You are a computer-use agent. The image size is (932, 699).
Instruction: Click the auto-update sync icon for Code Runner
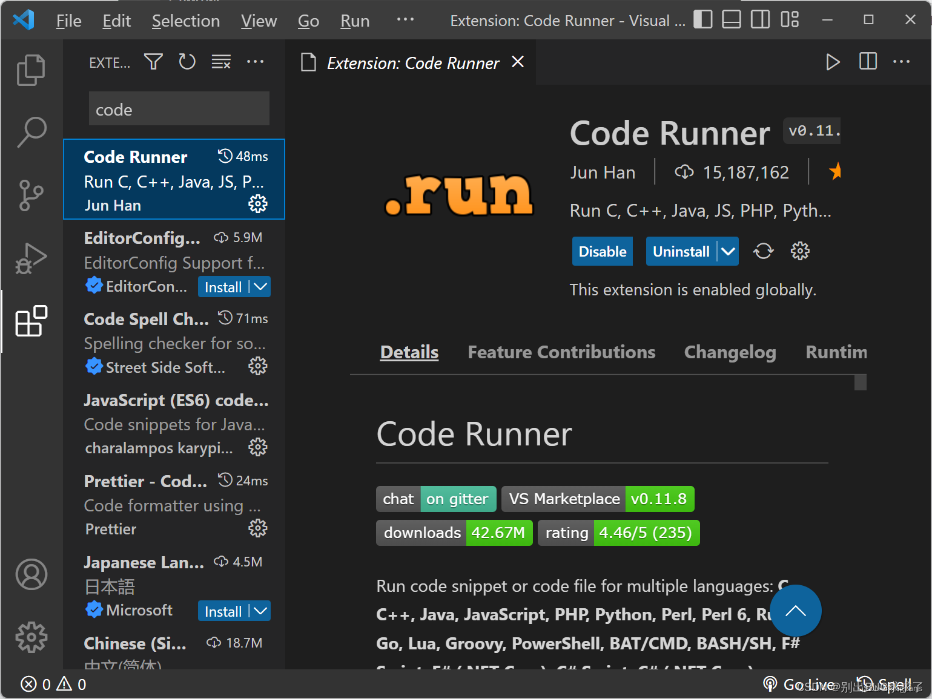763,251
